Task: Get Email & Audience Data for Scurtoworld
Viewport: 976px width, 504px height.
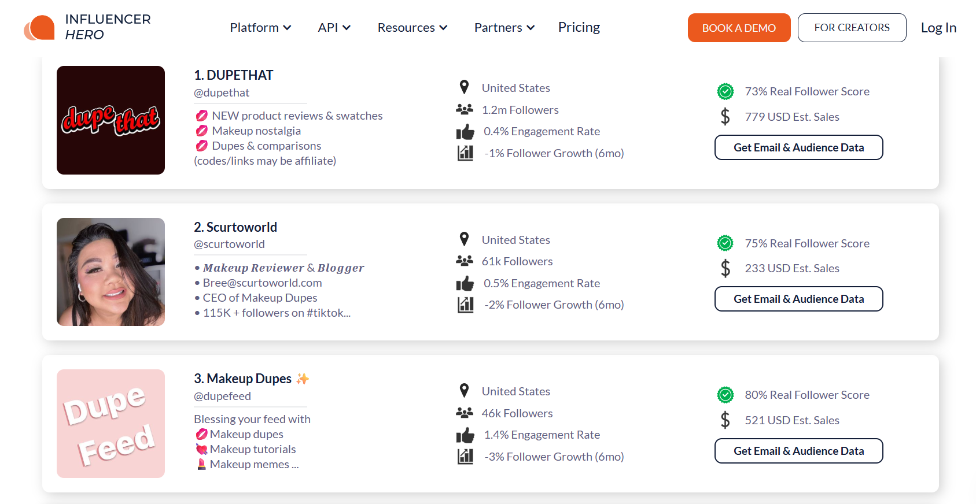Action: coord(798,299)
